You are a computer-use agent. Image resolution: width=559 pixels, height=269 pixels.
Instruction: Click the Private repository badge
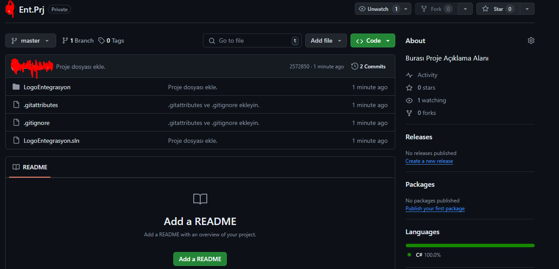[x=60, y=9]
